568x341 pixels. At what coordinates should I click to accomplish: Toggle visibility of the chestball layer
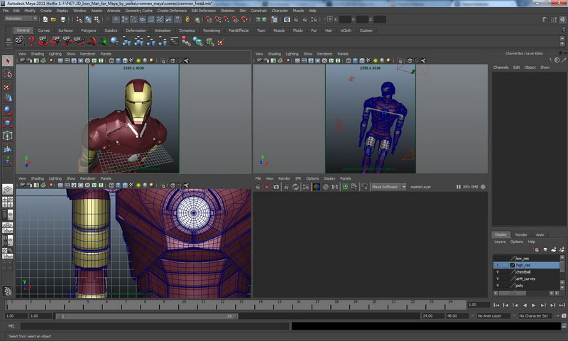pyautogui.click(x=498, y=272)
